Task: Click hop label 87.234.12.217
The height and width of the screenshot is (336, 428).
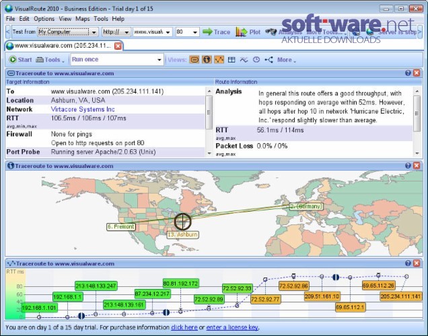Action: (152, 294)
